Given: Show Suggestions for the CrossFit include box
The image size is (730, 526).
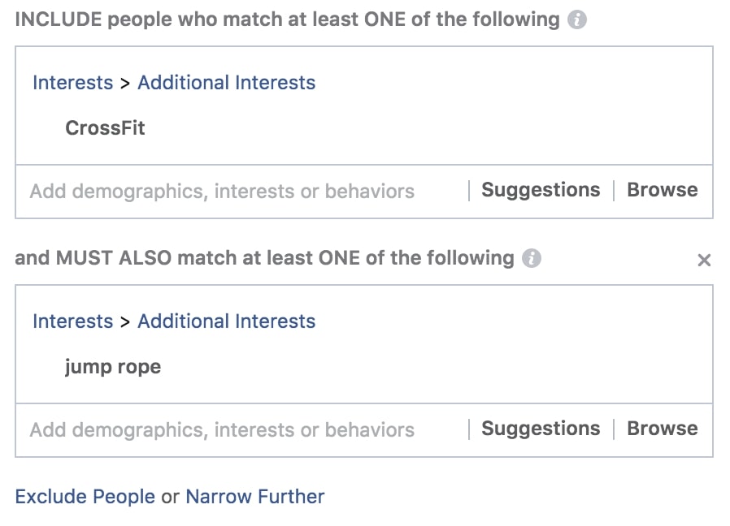Looking at the screenshot, I should click(541, 190).
